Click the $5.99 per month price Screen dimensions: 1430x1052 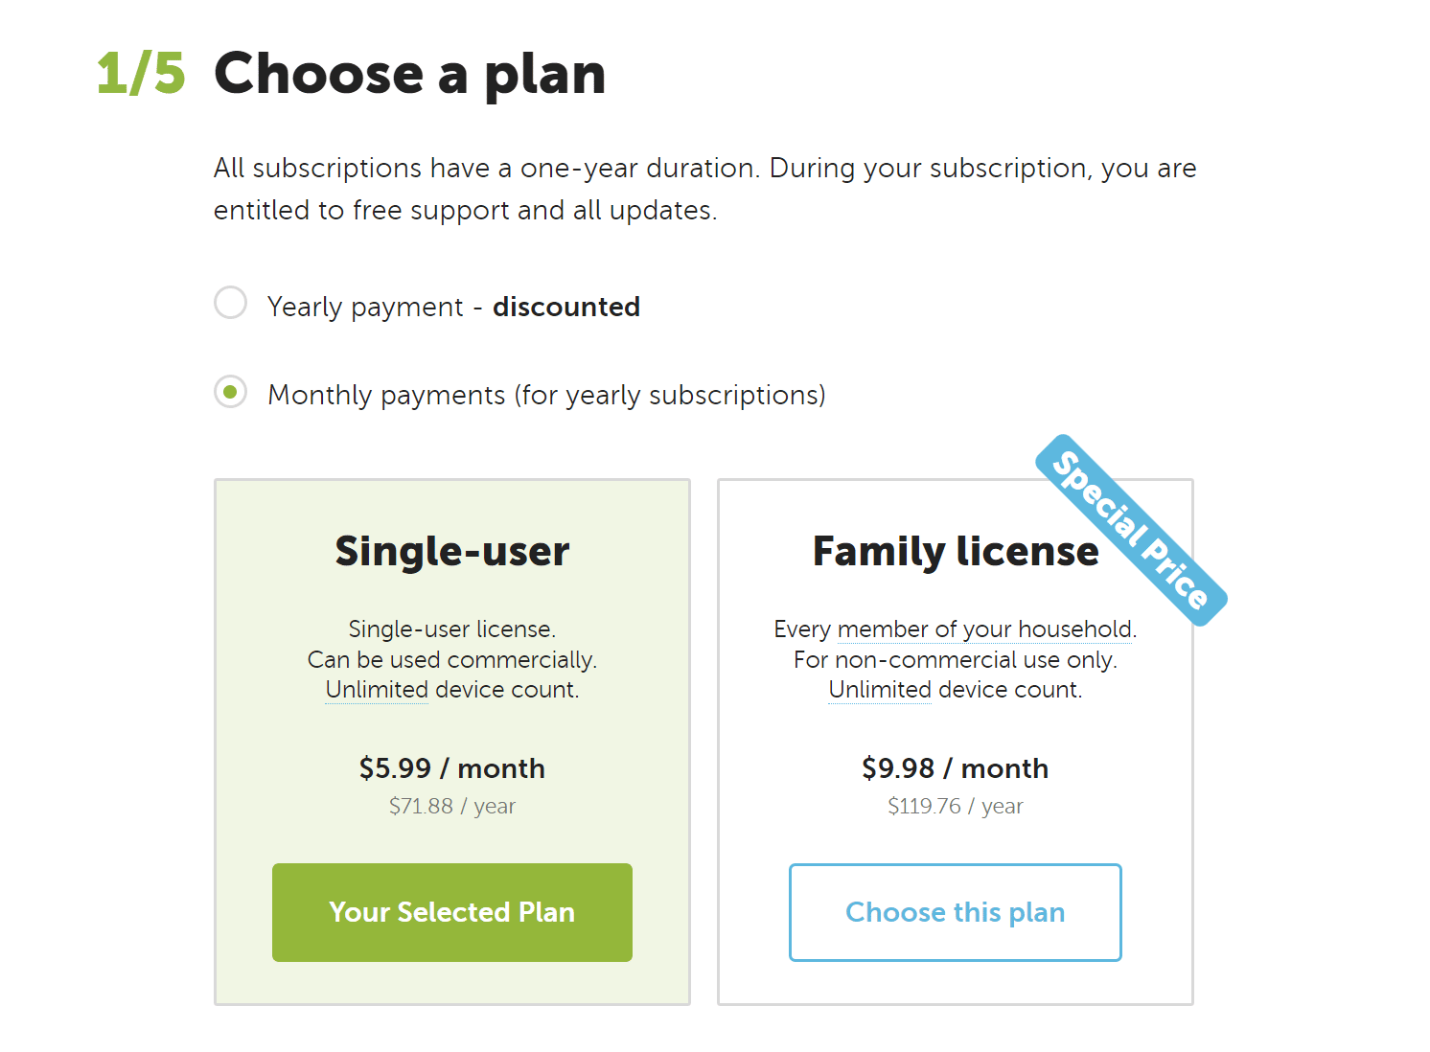pyautogui.click(x=451, y=768)
